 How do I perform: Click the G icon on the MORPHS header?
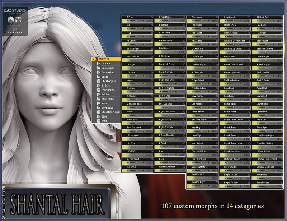pos(97,59)
